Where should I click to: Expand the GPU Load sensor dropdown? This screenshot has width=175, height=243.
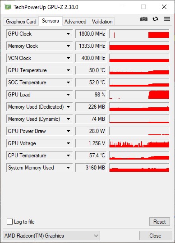68,95
